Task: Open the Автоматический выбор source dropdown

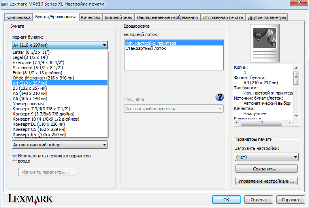Action: point(60,145)
